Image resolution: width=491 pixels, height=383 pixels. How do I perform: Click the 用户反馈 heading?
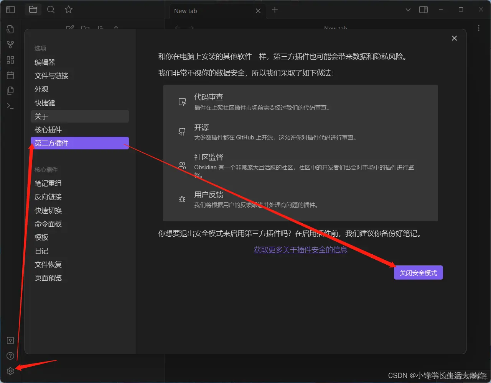point(209,195)
